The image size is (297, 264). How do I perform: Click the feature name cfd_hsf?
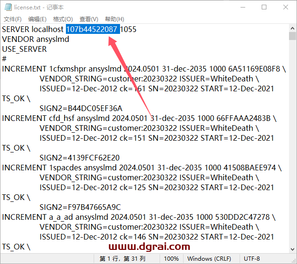[x=62, y=119]
